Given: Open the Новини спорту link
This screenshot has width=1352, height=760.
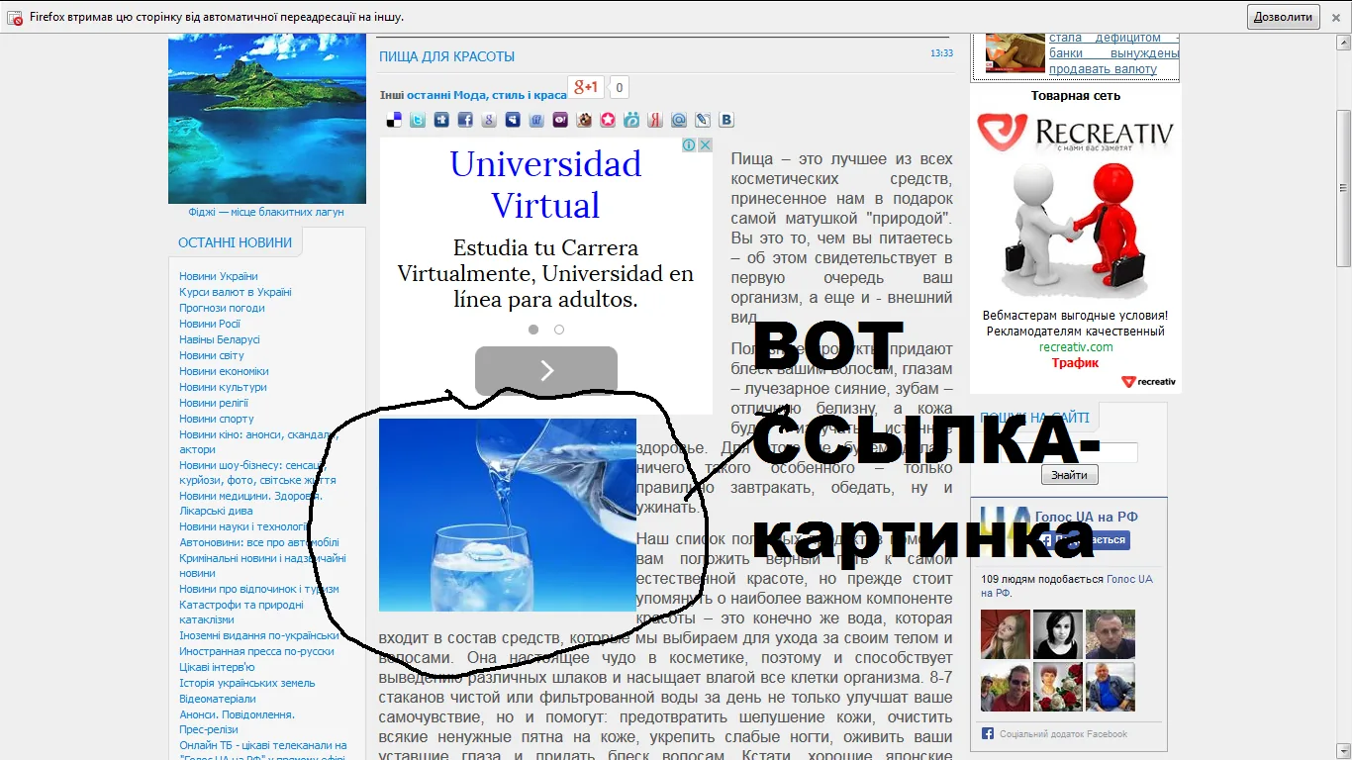Looking at the screenshot, I should coord(217,419).
